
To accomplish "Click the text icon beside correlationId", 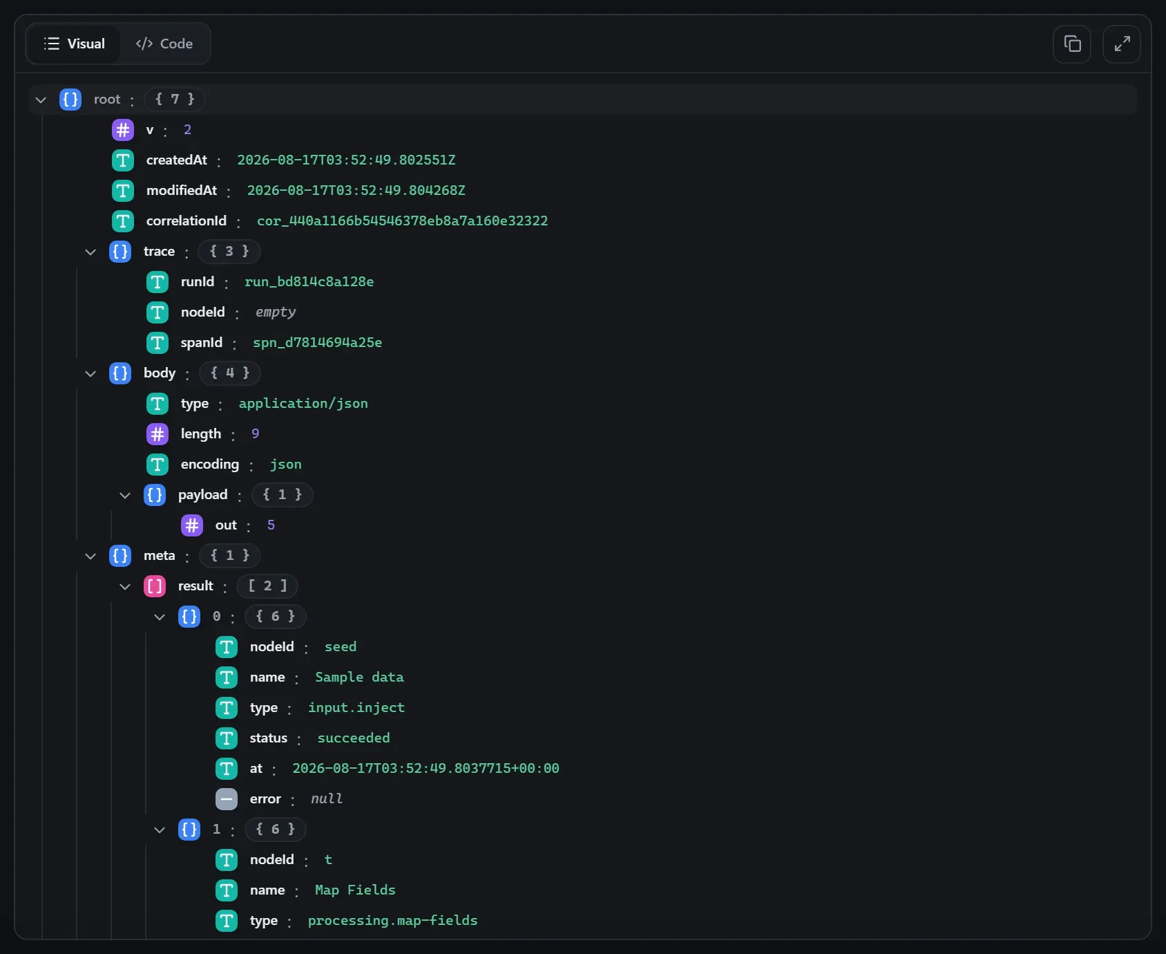I will point(123,221).
